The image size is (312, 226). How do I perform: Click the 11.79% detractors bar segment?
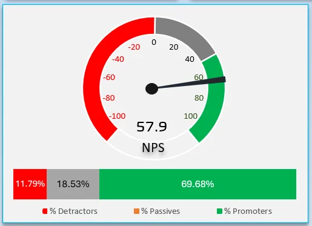click(30, 184)
